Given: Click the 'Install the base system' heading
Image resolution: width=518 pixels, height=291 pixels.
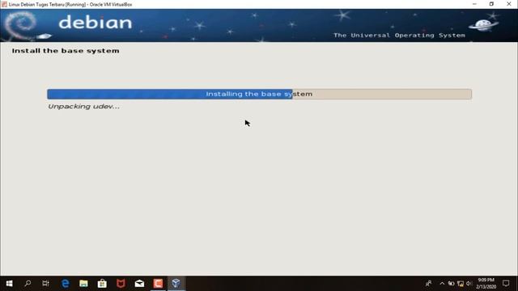Looking at the screenshot, I should coord(66,51).
